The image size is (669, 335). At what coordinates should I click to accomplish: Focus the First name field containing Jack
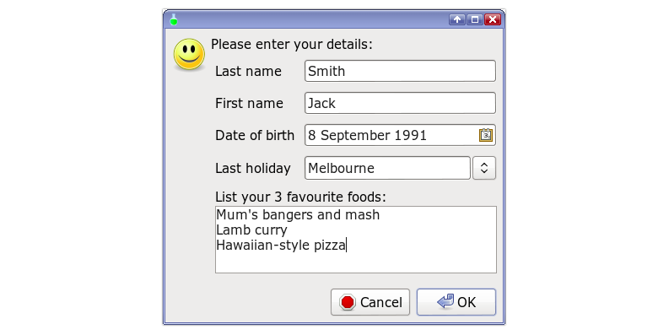click(400, 103)
